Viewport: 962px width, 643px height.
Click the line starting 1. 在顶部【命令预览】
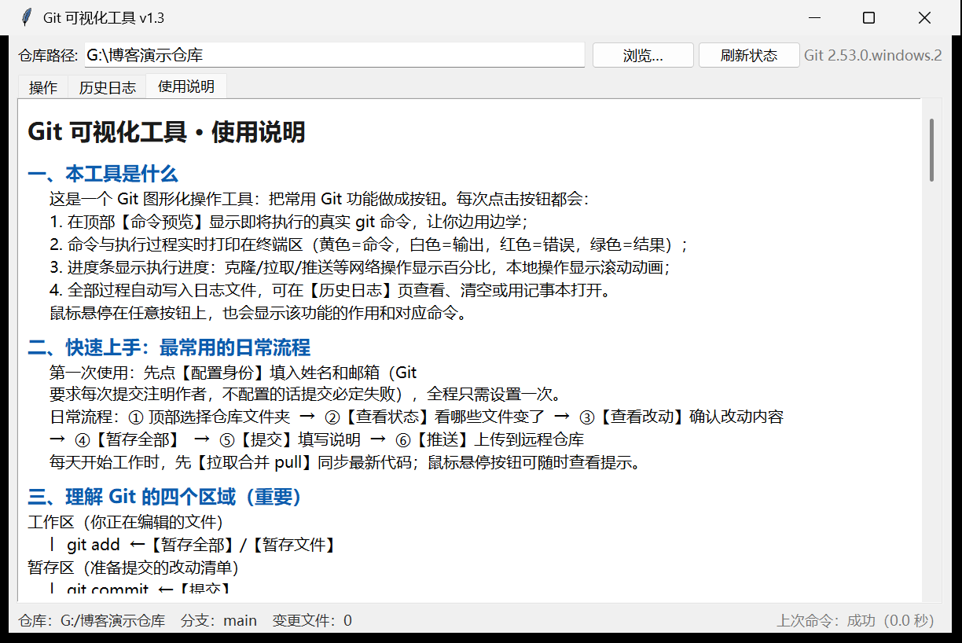point(288,221)
